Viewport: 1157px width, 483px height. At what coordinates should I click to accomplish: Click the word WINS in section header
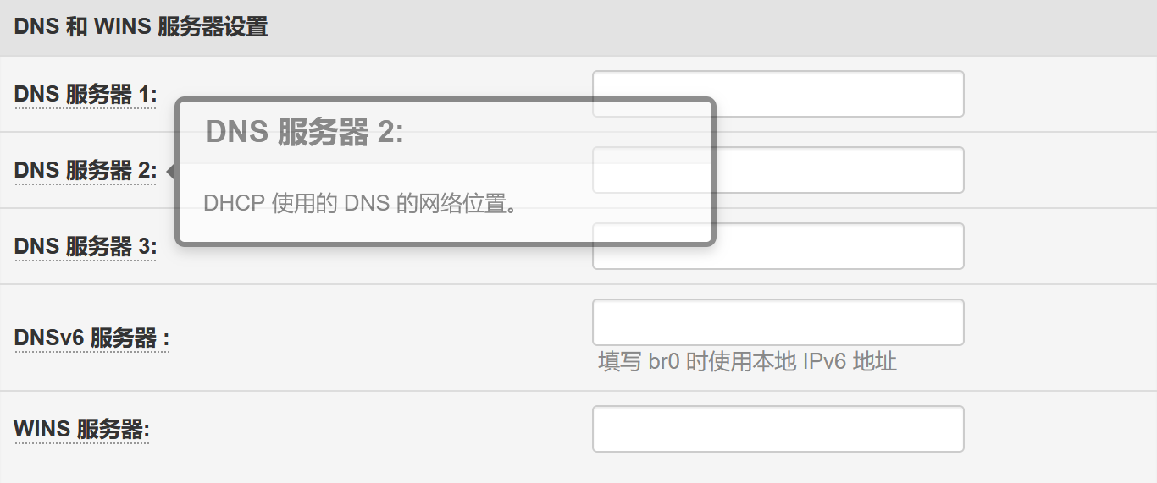(x=122, y=27)
